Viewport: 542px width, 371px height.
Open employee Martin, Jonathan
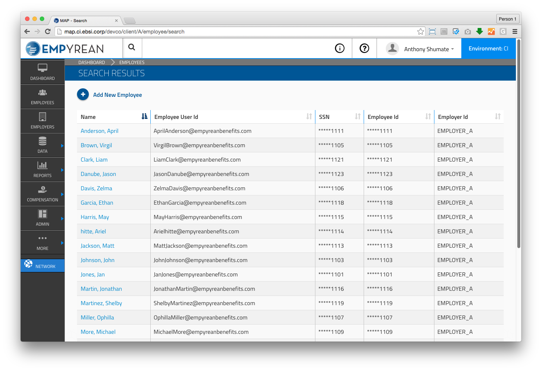[101, 289]
